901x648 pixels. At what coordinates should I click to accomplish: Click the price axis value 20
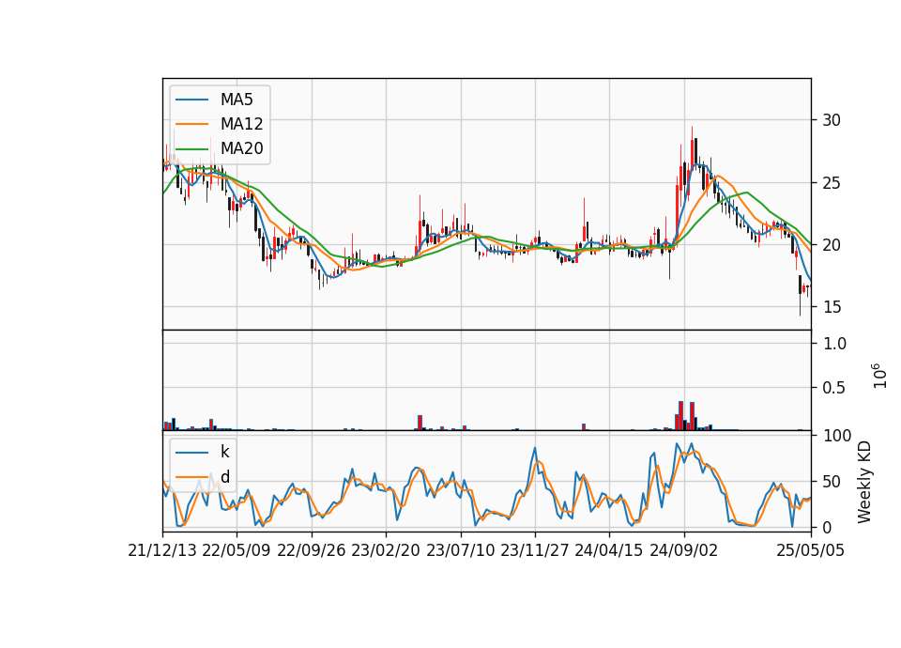click(832, 245)
